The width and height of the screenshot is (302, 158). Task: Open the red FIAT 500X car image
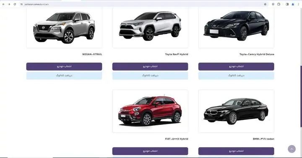(x=150, y=111)
